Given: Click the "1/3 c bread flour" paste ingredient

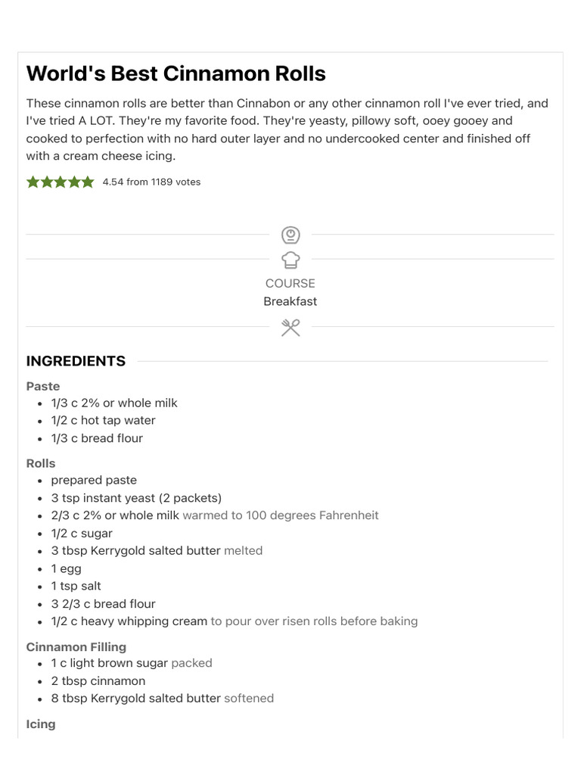Looking at the screenshot, I should coord(97,438).
